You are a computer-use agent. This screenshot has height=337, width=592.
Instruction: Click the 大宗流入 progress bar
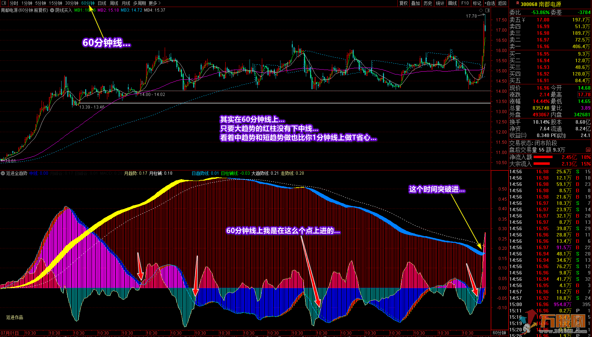542,164
